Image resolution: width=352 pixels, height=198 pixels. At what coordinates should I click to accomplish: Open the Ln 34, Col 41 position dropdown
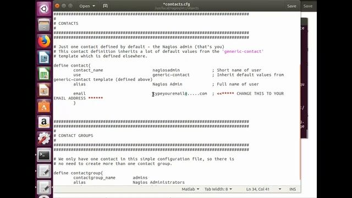(263, 189)
